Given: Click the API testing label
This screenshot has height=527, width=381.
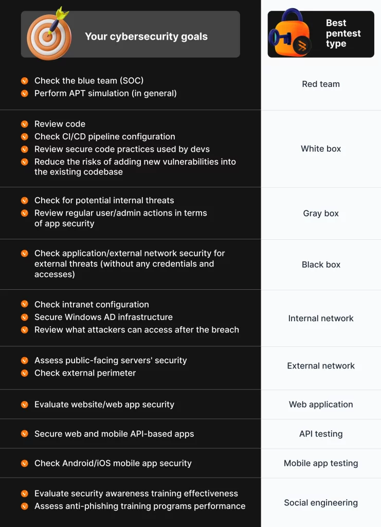Looking at the screenshot, I should click(321, 434).
